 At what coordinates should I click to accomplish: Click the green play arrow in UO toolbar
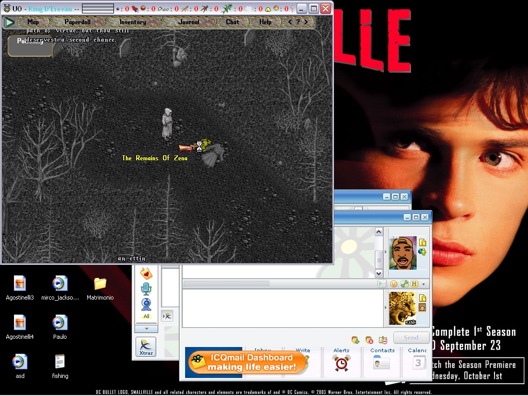click(9, 22)
